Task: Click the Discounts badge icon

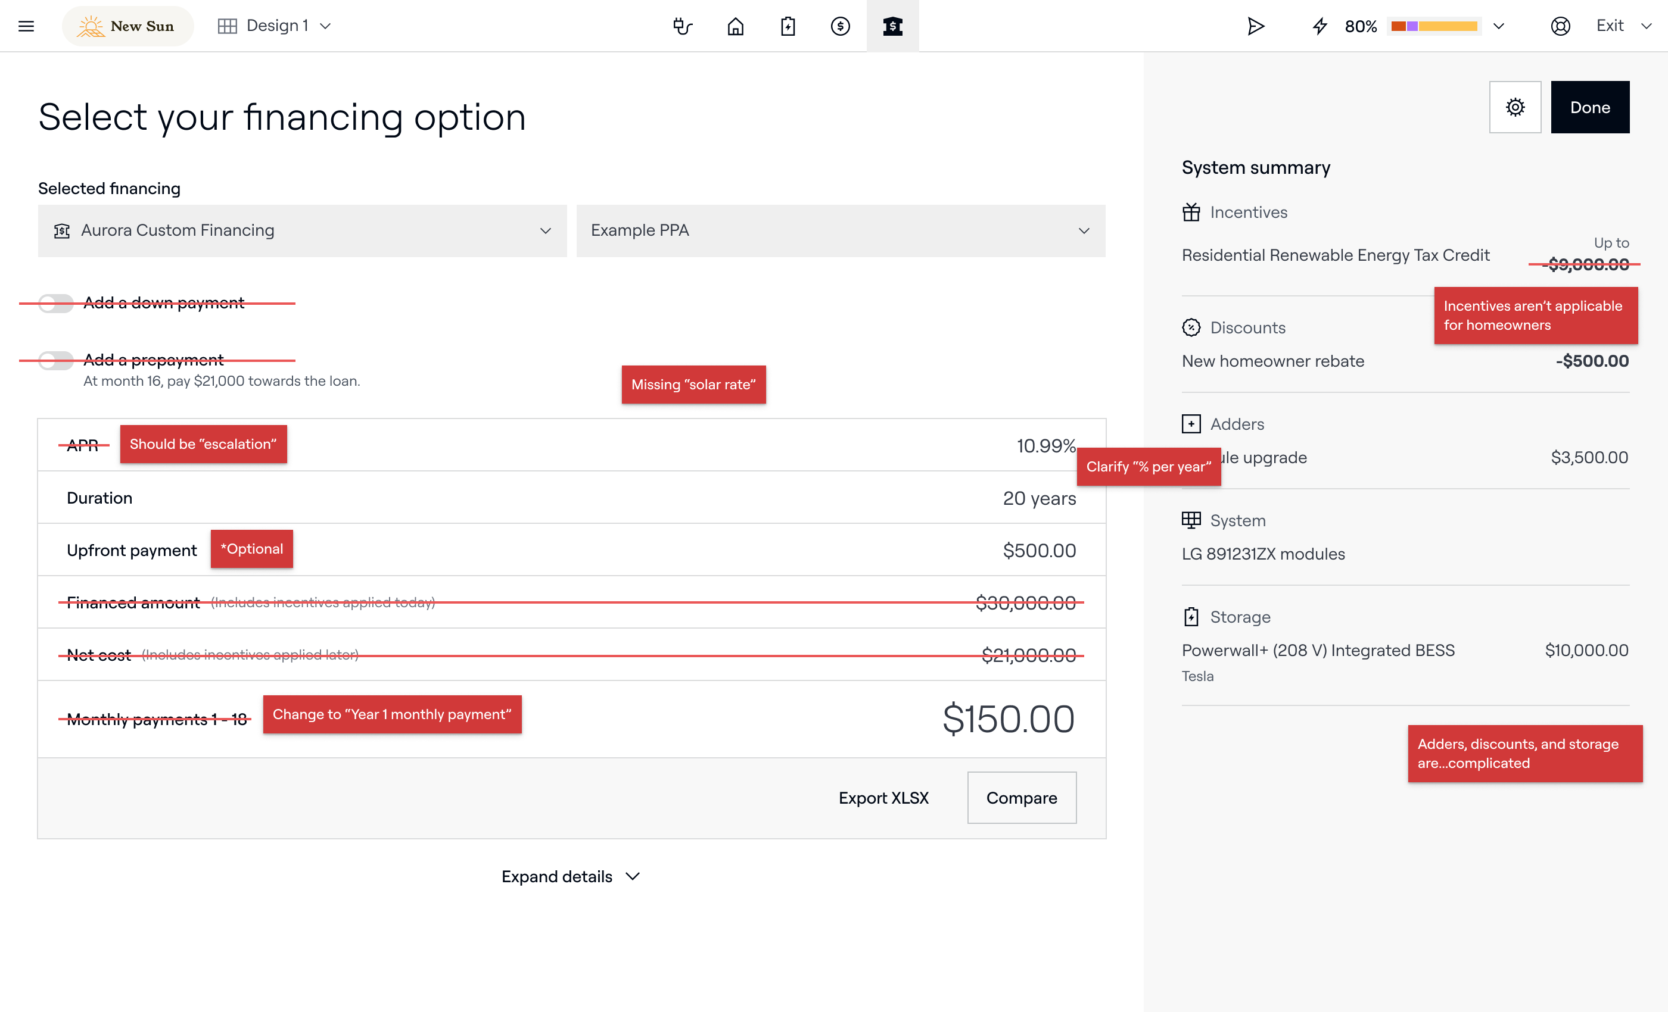Action: [1191, 327]
